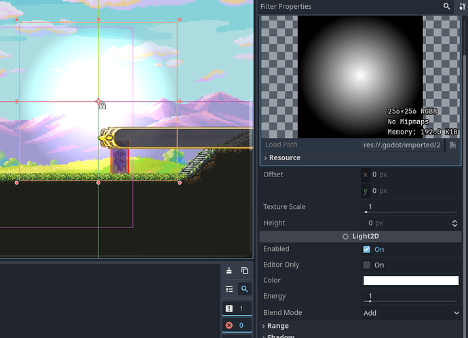The height and width of the screenshot is (338, 468).
Task: Toggle the error messages filter showing 0
Action: (236, 326)
